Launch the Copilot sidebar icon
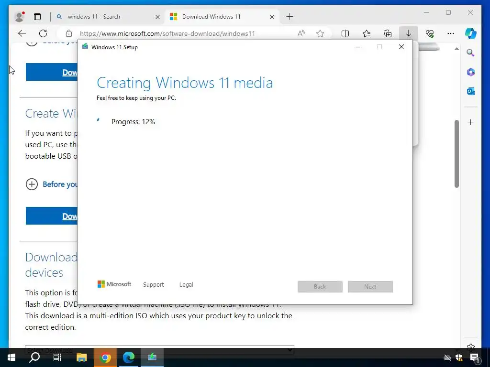The height and width of the screenshot is (367, 490). click(471, 33)
